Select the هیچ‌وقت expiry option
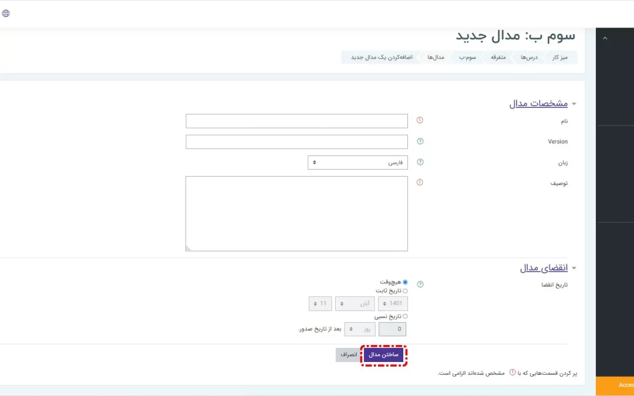634x396 pixels. pyautogui.click(x=405, y=282)
